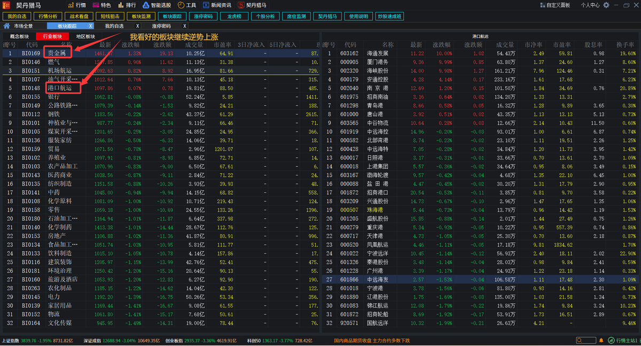Sort 港口航运 stock list by 市净率
This screenshot has height=346, width=641.
pos(534,45)
